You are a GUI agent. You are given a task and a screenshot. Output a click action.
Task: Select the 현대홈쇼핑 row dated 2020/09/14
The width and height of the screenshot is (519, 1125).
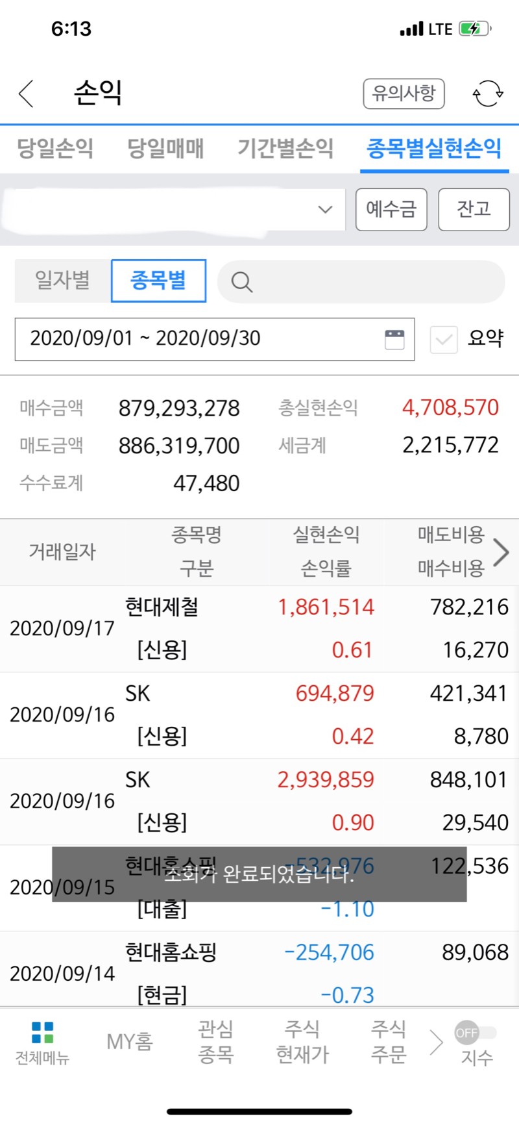pos(259,970)
